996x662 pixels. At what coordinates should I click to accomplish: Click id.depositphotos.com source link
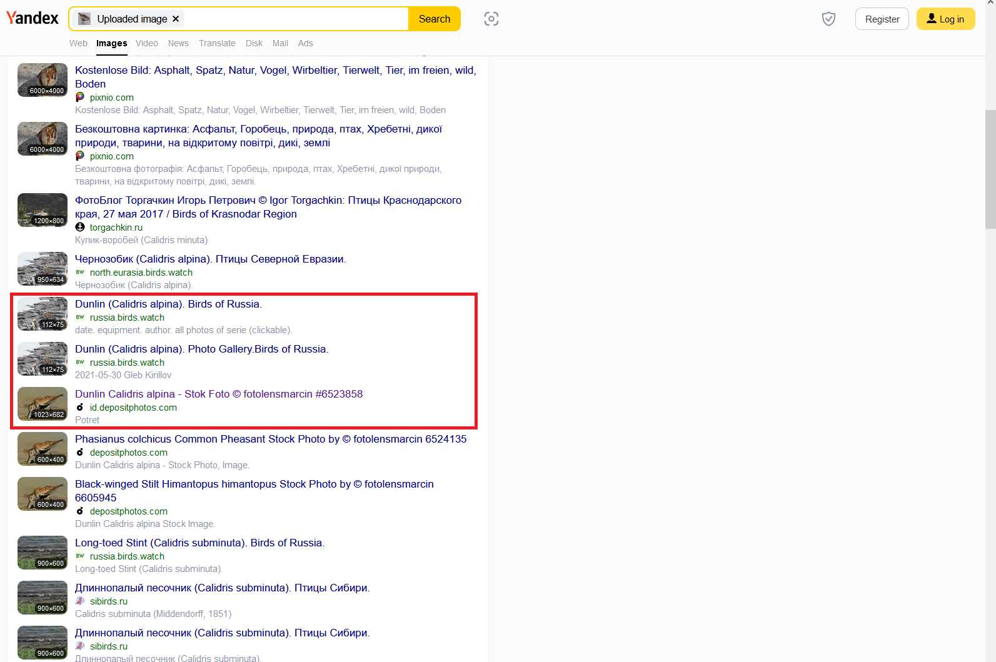[x=133, y=408]
